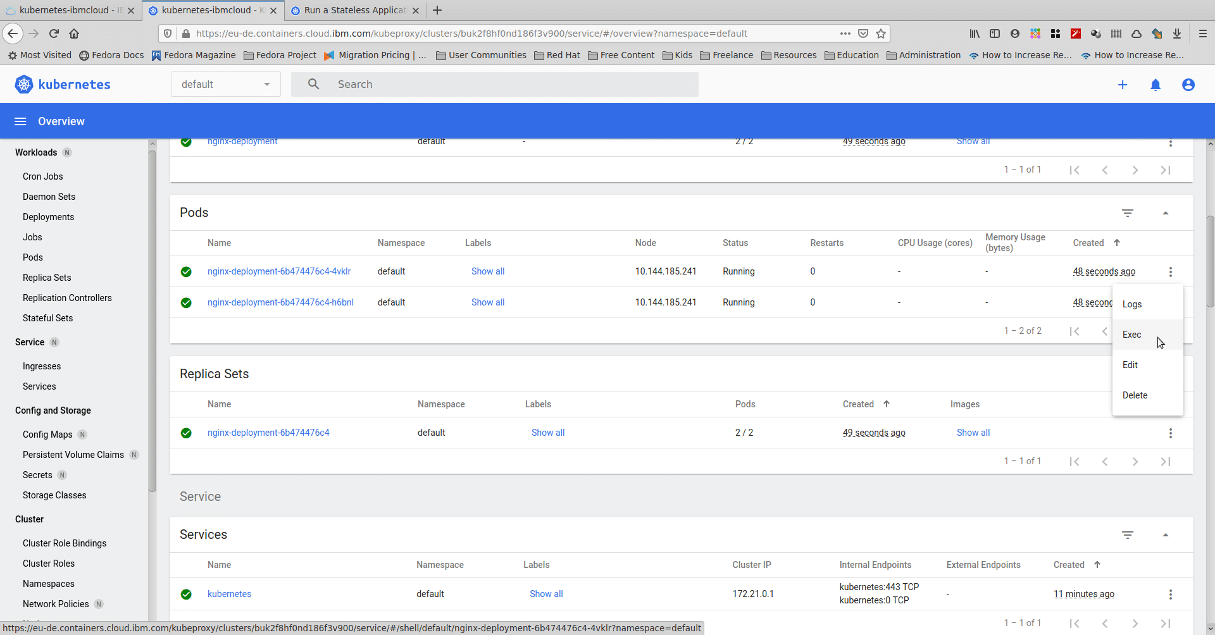Open the hamburger menu next to Overview
This screenshot has width=1215, height=635.
tap(20, 121)
